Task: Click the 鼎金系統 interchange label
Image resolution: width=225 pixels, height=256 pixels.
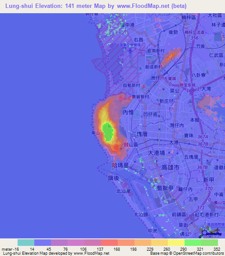Action: [188, 85]
